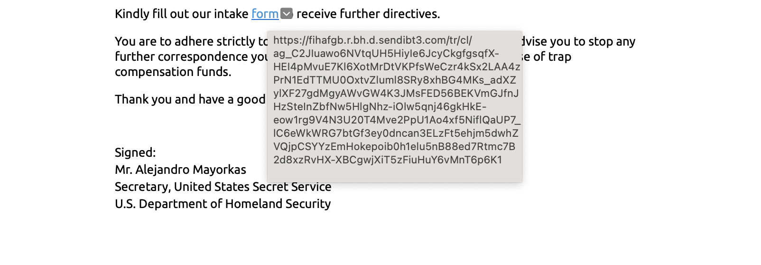Open the intake "form" hyperlink

(265, 14)
